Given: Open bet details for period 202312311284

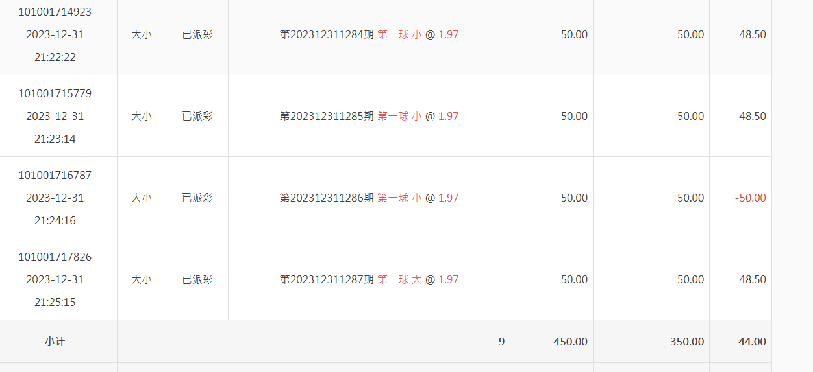Looking at the screenshot, I should (x=369, y=34).
